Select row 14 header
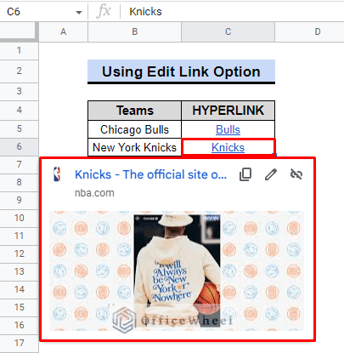This screenshot has height=353, width=344. tap(19, 289)
